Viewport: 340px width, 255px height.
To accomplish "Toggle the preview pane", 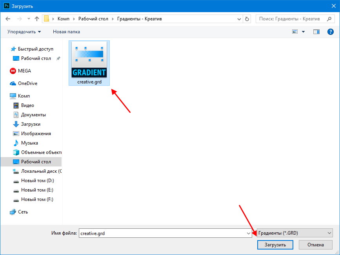I will [316, 32].
